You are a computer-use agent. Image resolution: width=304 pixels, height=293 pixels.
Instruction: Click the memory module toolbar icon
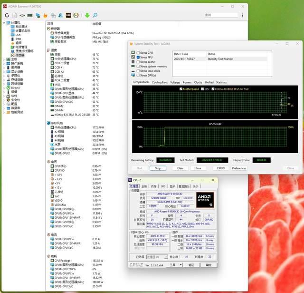click(30, 15)
